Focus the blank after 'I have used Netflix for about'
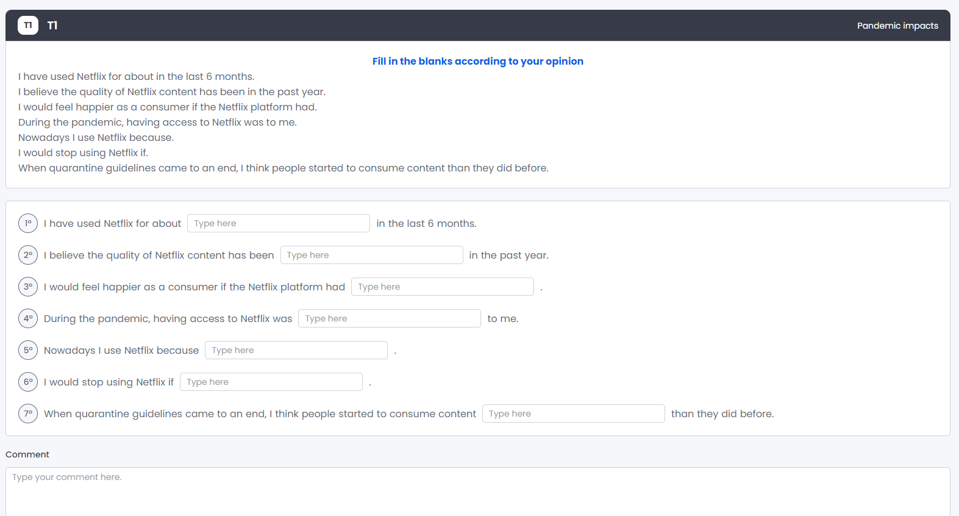Viewport: 959px width, 516px height. (x=279, y=223)
